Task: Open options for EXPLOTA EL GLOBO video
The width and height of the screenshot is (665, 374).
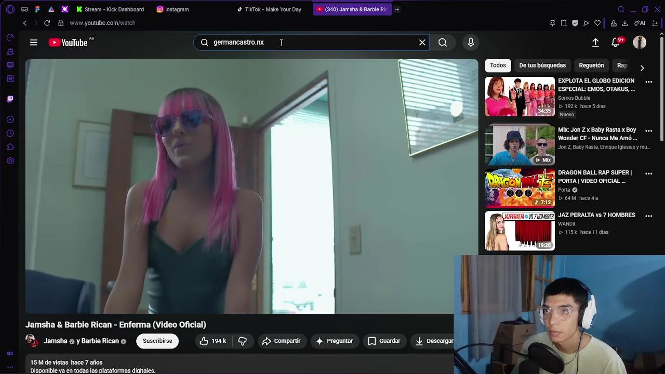Action: [x=648, y=82]
